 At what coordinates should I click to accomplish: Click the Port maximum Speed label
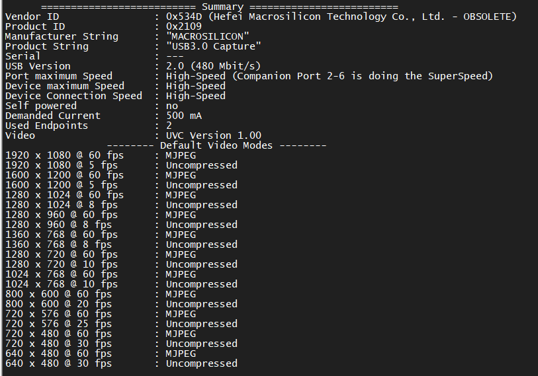[x=59, y=76]
